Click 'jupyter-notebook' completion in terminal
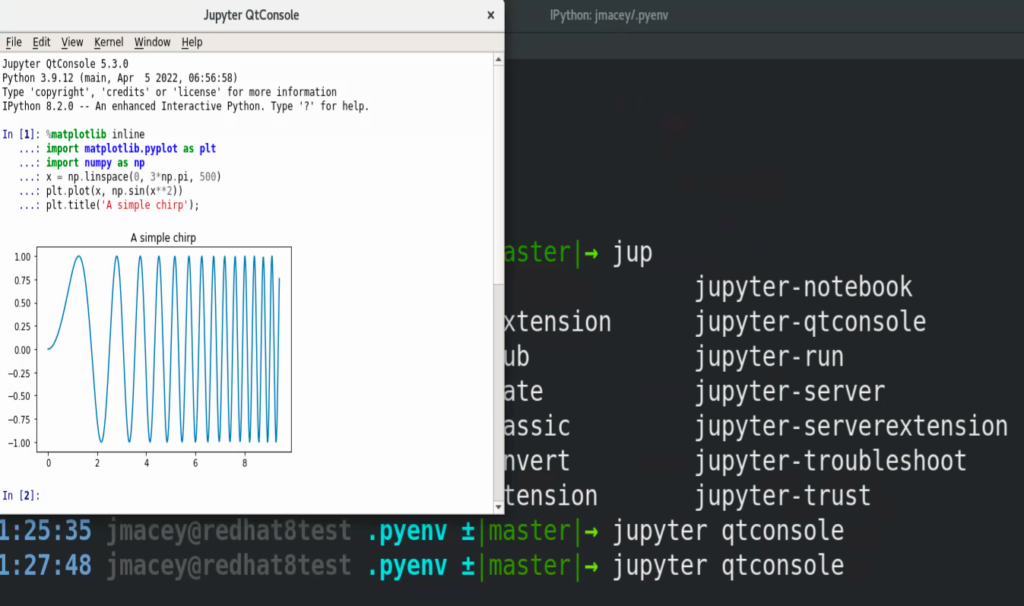 804,287
